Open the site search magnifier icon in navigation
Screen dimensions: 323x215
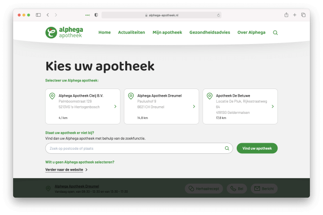tap(275, 33)
